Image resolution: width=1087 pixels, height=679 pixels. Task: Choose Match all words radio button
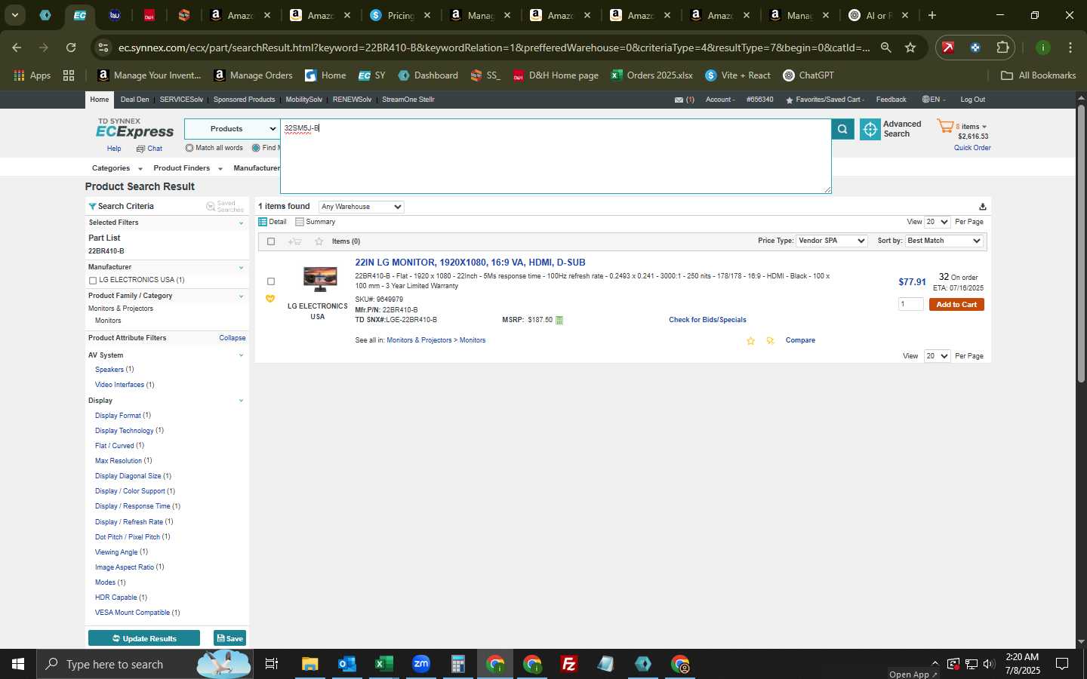[189, 148]
